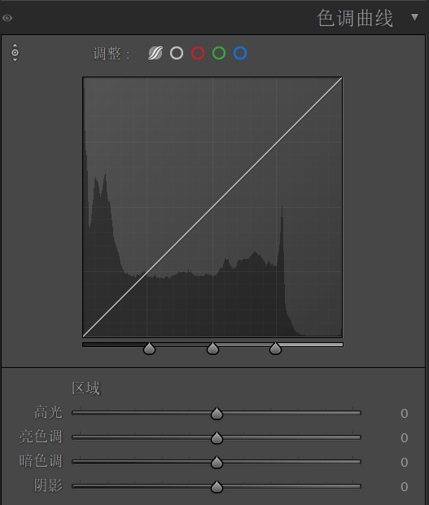Screen dimensions: 429x505
Task: Click the 阴影 value field
Action: click(405, 487)
